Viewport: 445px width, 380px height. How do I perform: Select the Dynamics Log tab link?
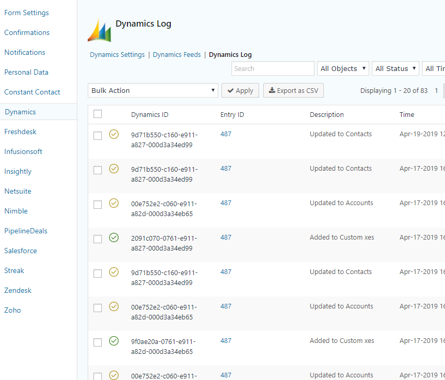[230, 55]
